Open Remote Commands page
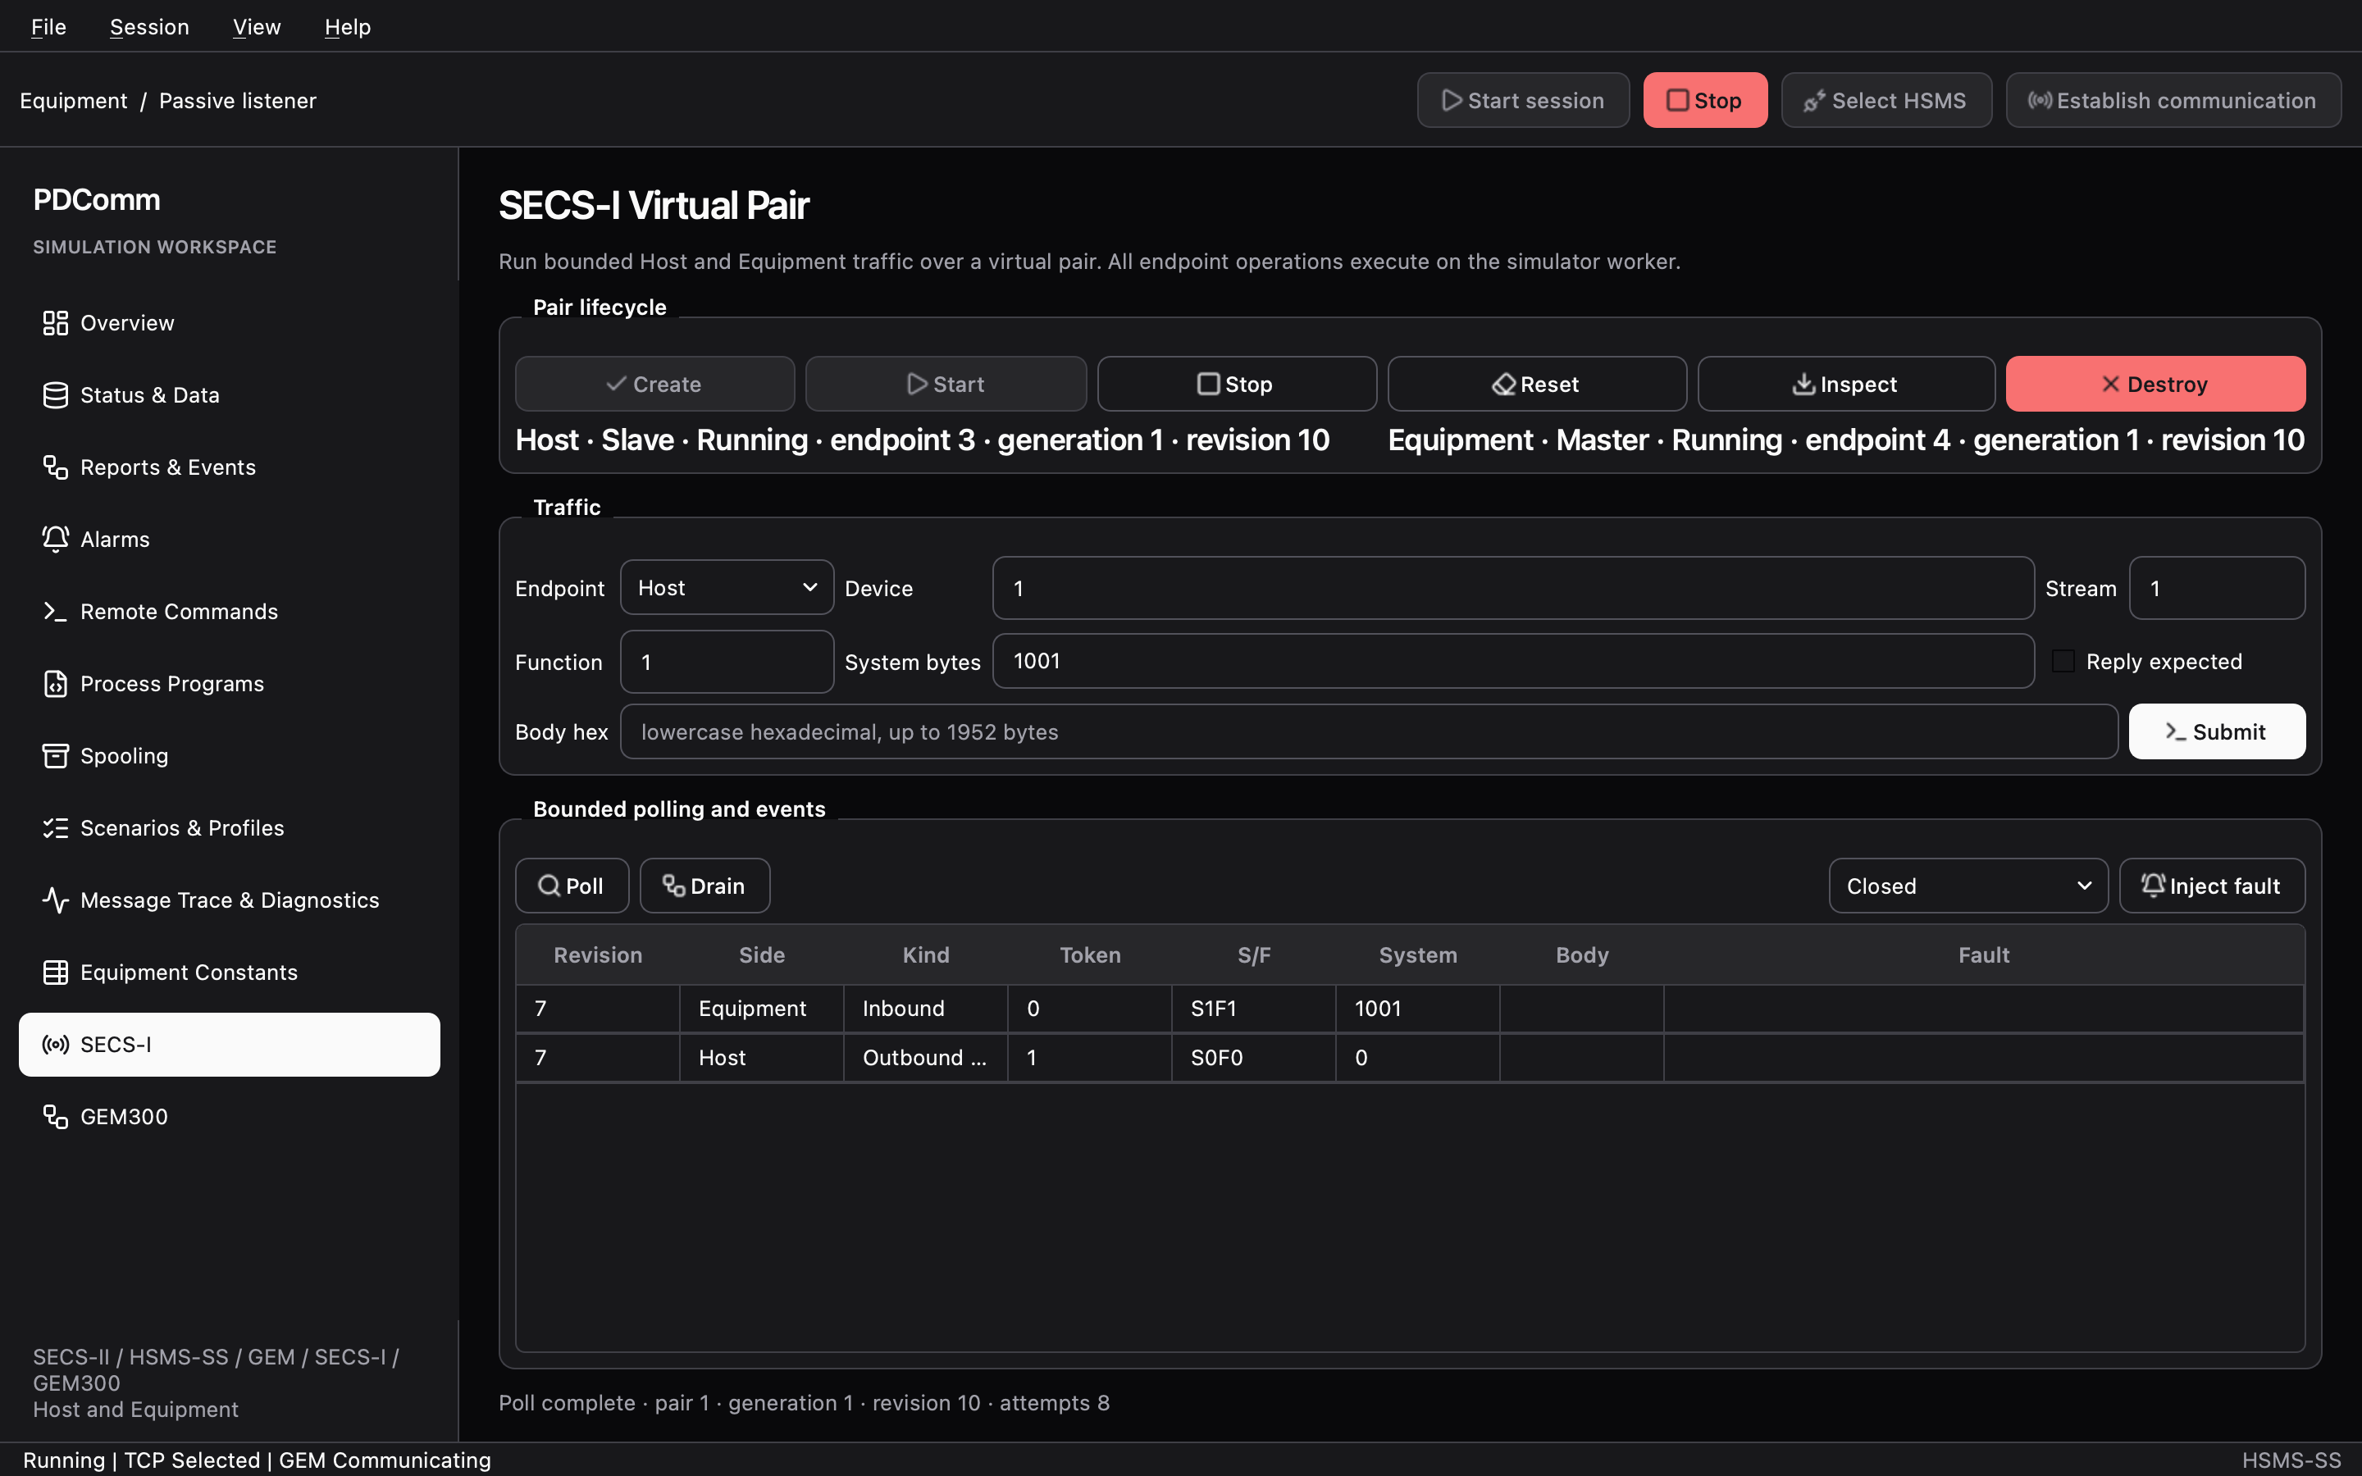This screenshot has width=2362, height=1476. pyautogui.click(x=230, y=612)
